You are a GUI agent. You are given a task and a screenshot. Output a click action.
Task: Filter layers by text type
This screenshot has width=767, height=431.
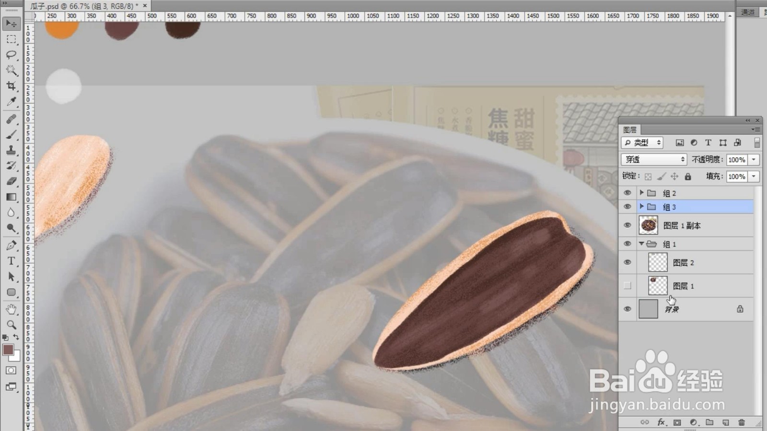pyautogui.click(x=708, y=143)
